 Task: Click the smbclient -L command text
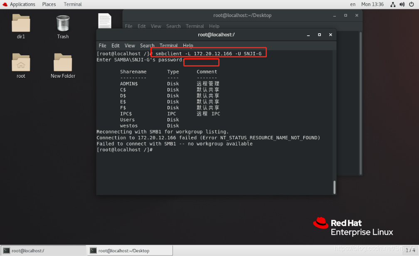[208, 54]
